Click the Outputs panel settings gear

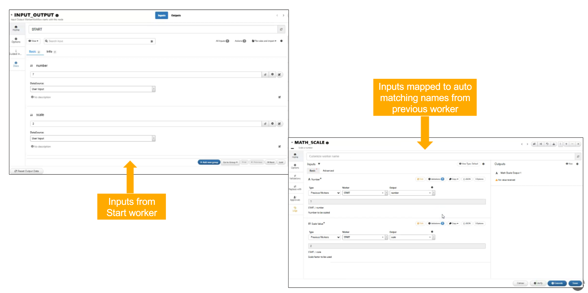577,164
